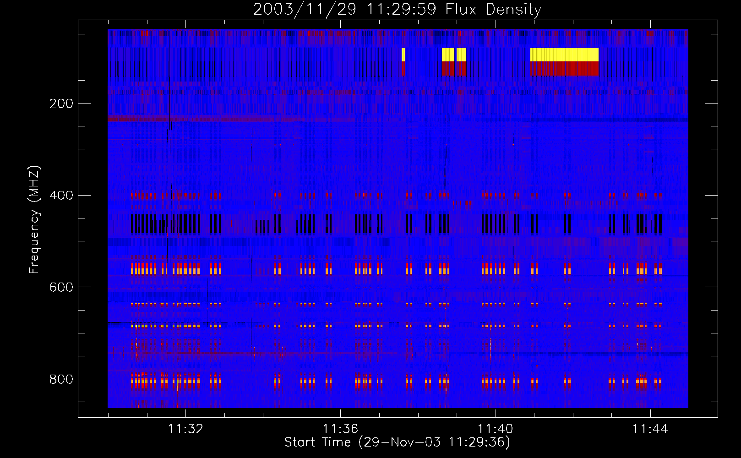Click the 'Frequency (MHZ)' axis label

tap(34, 220)
